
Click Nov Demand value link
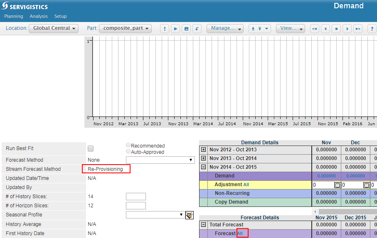point(327,176)
